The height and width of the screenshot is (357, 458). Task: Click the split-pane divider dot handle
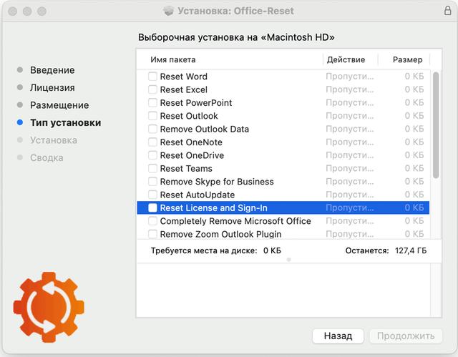tap(289, 260)
